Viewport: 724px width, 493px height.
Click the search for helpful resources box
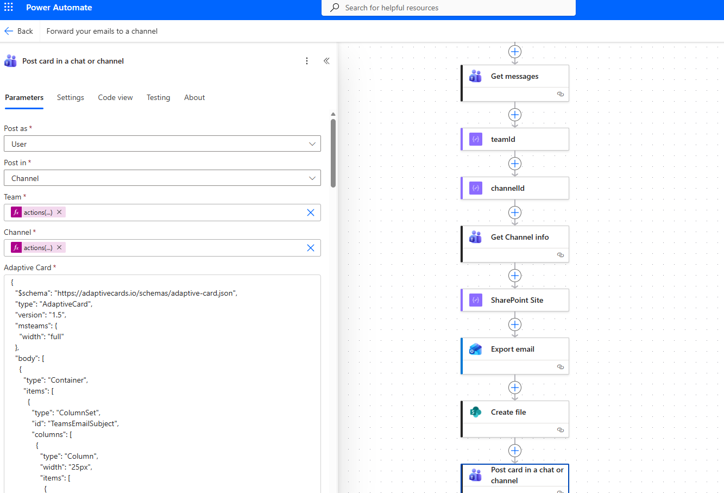coord(448,8)
